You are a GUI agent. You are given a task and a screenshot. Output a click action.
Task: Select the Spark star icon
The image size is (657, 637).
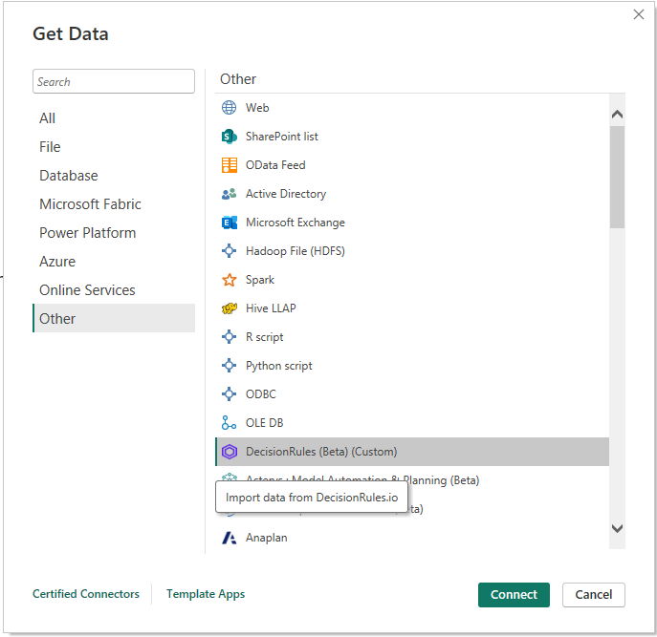tap(230, 280)
